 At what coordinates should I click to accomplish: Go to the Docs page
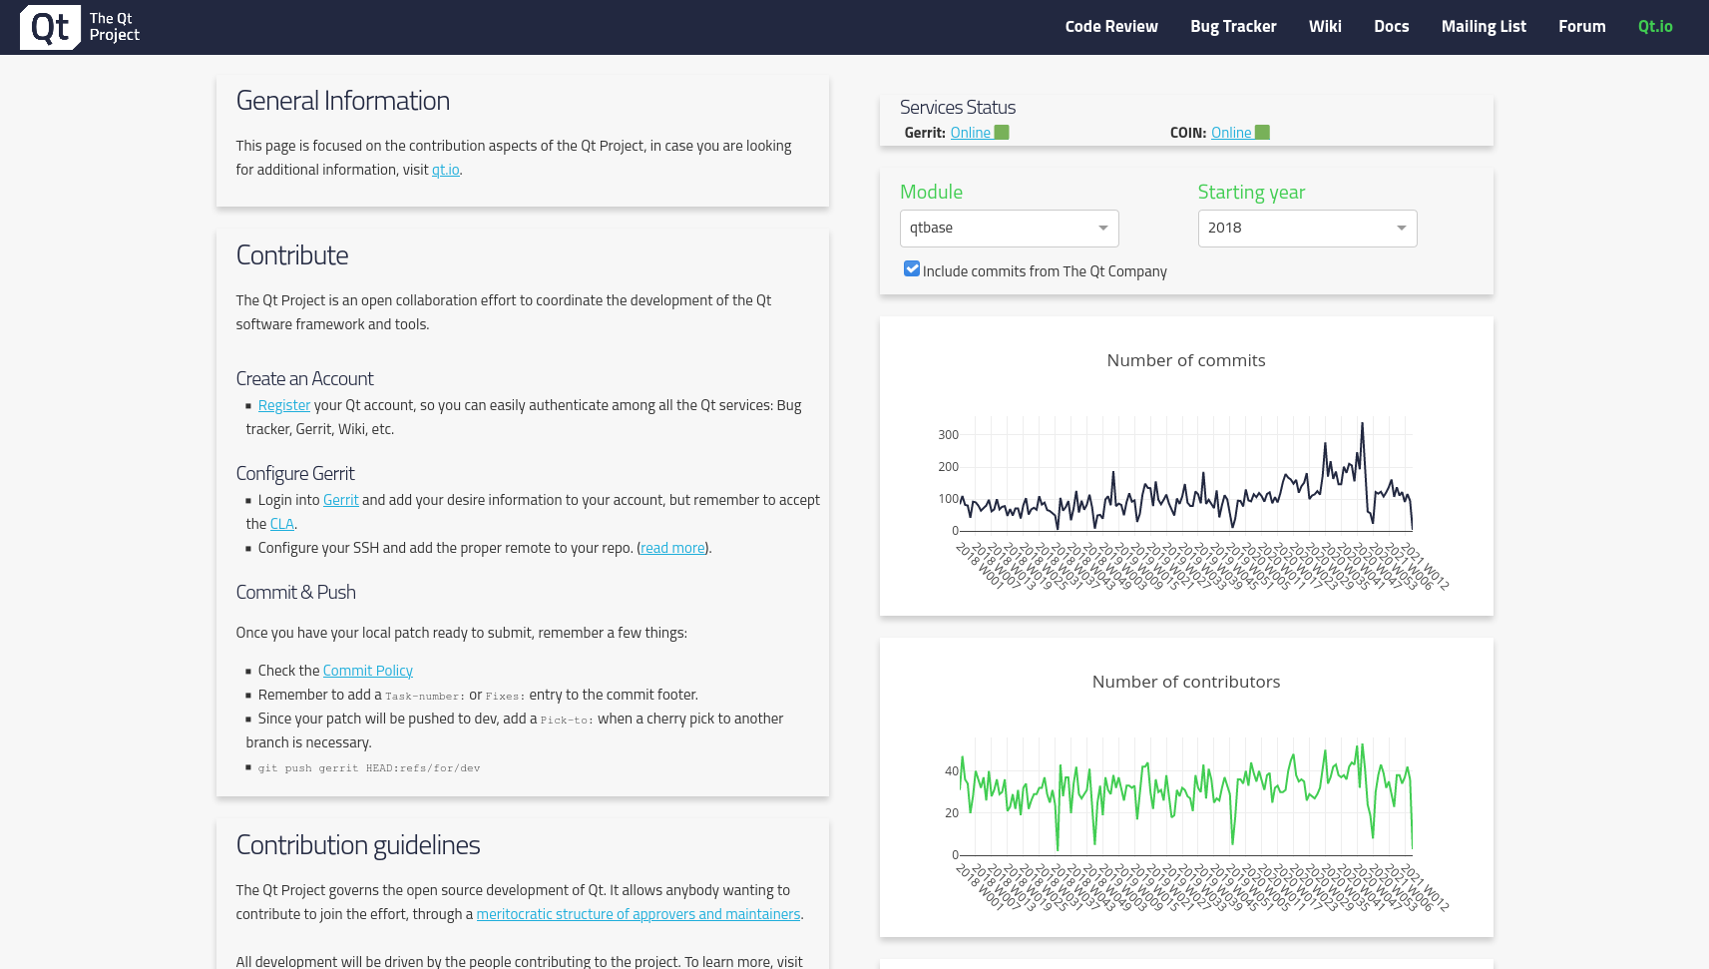pyautogui.click(x=1392, y=26)
